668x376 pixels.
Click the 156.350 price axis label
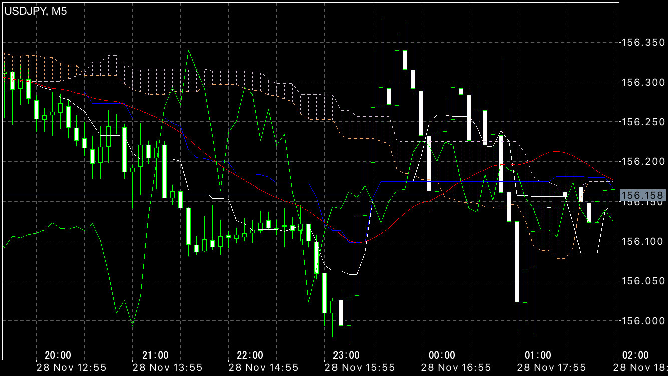[642, 43]
